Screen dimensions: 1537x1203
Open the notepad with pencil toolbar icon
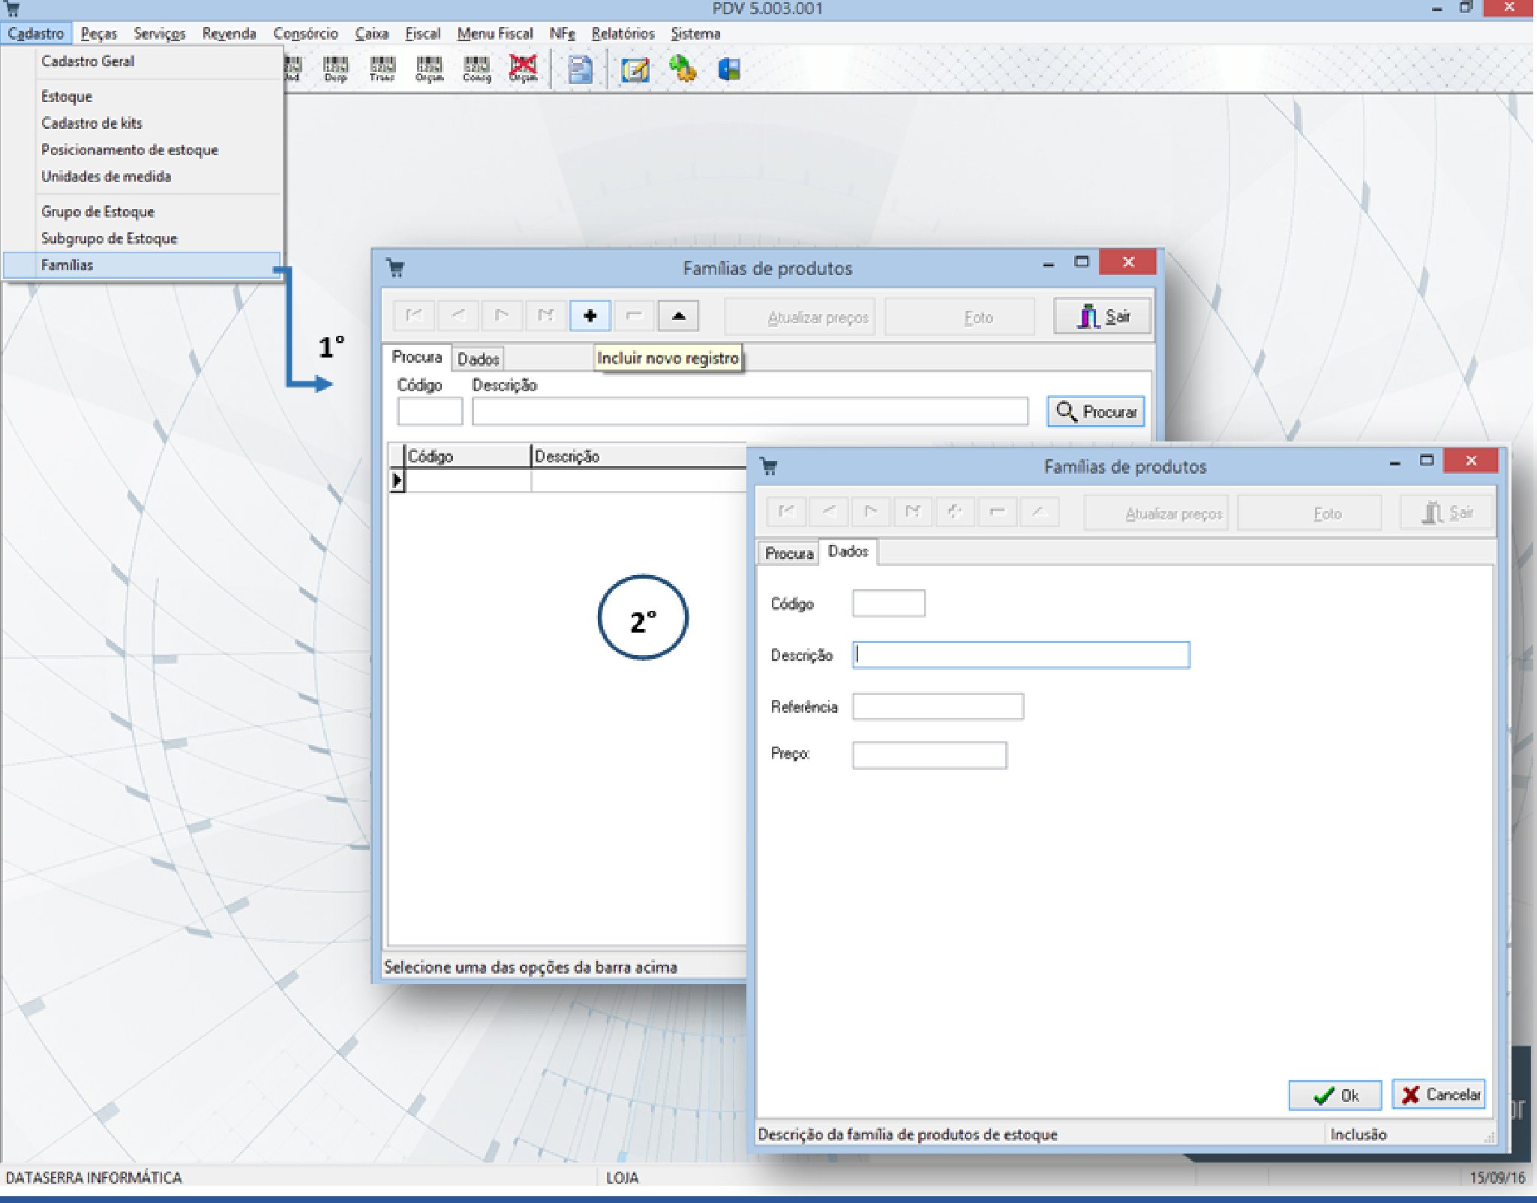pyautogui.click(x=635, y=70)
